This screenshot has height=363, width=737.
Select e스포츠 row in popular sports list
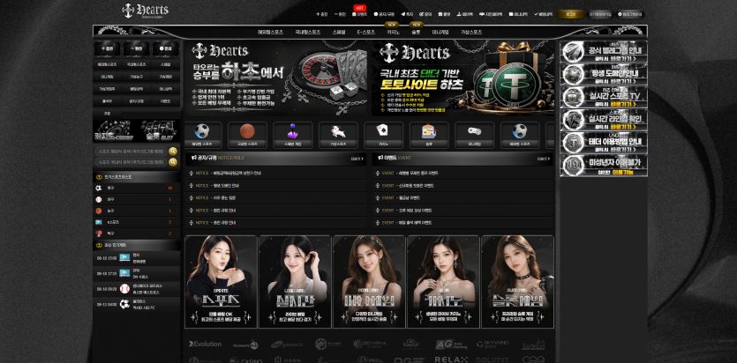coord(136,222)
